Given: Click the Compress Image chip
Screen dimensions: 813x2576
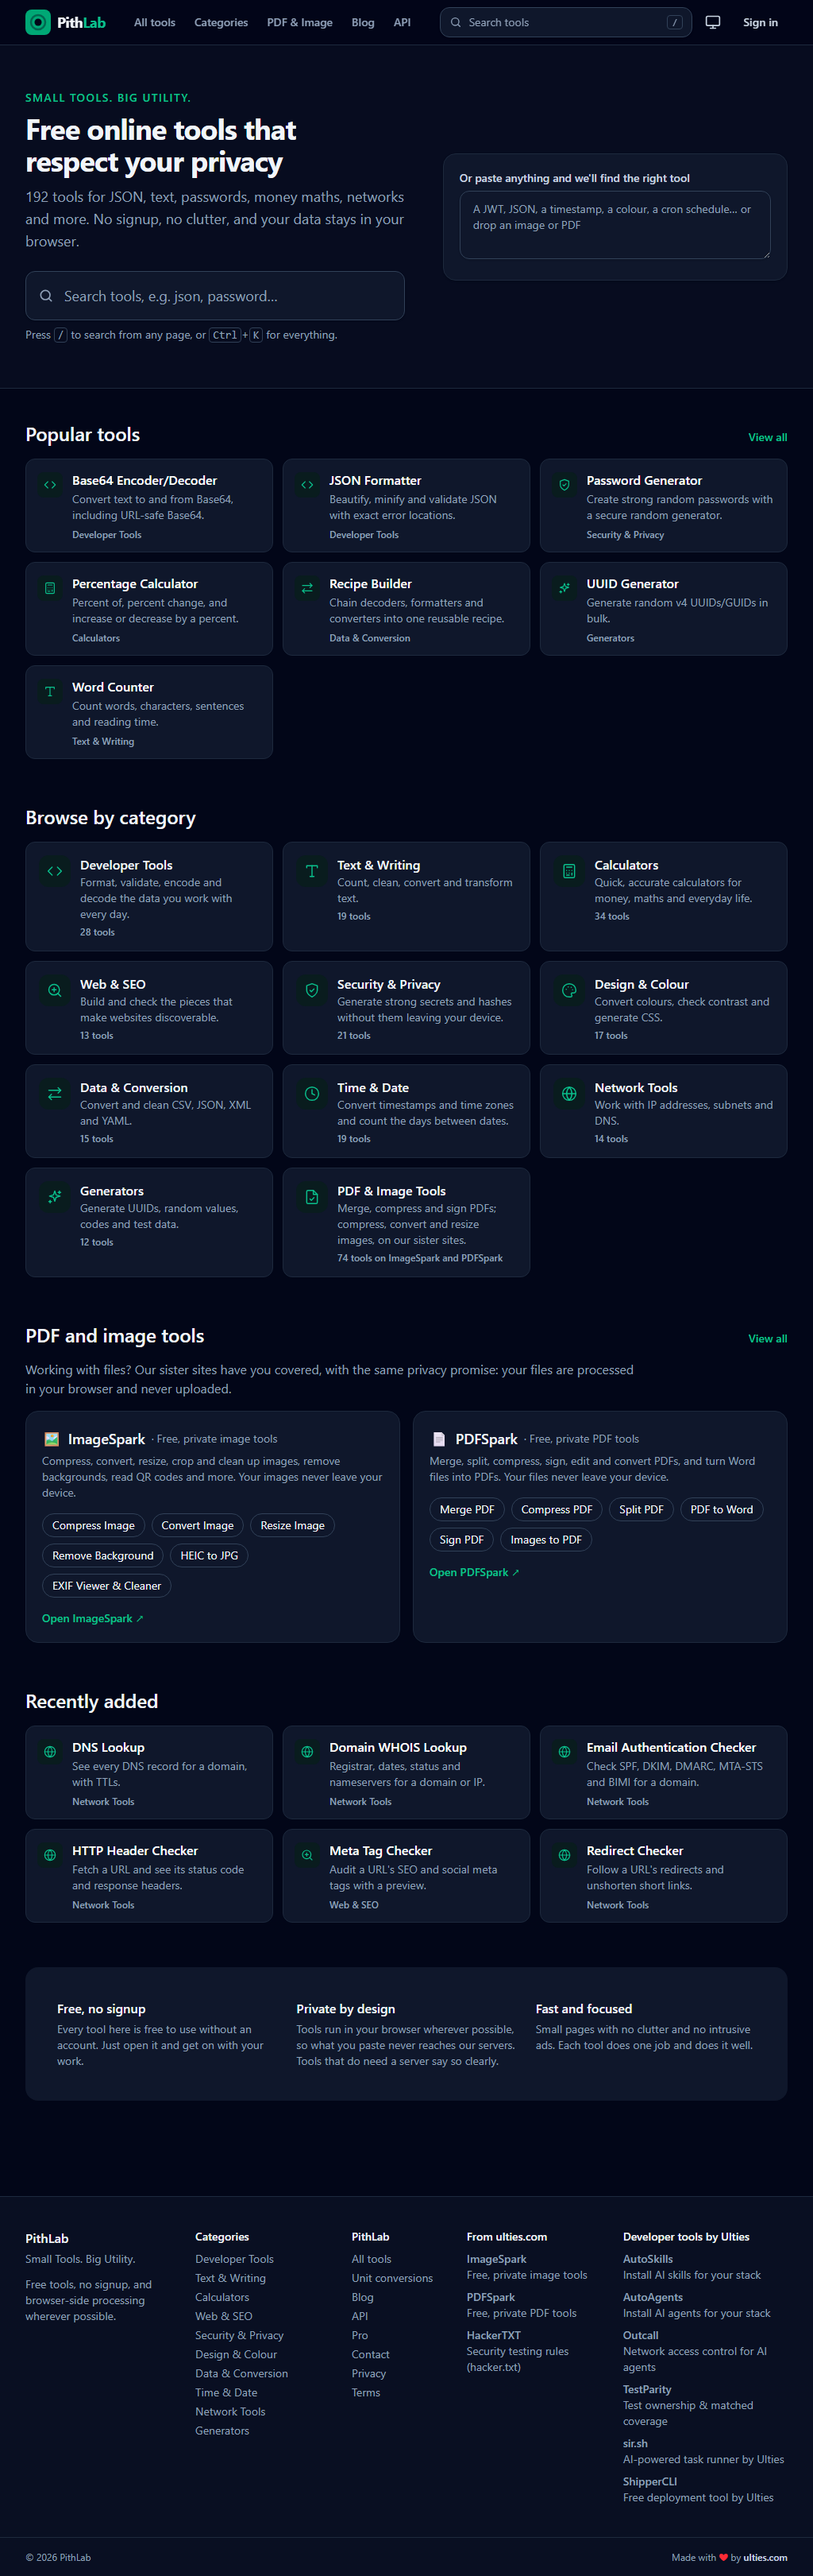Looking at the screenshot, I should click(93, 1525).
